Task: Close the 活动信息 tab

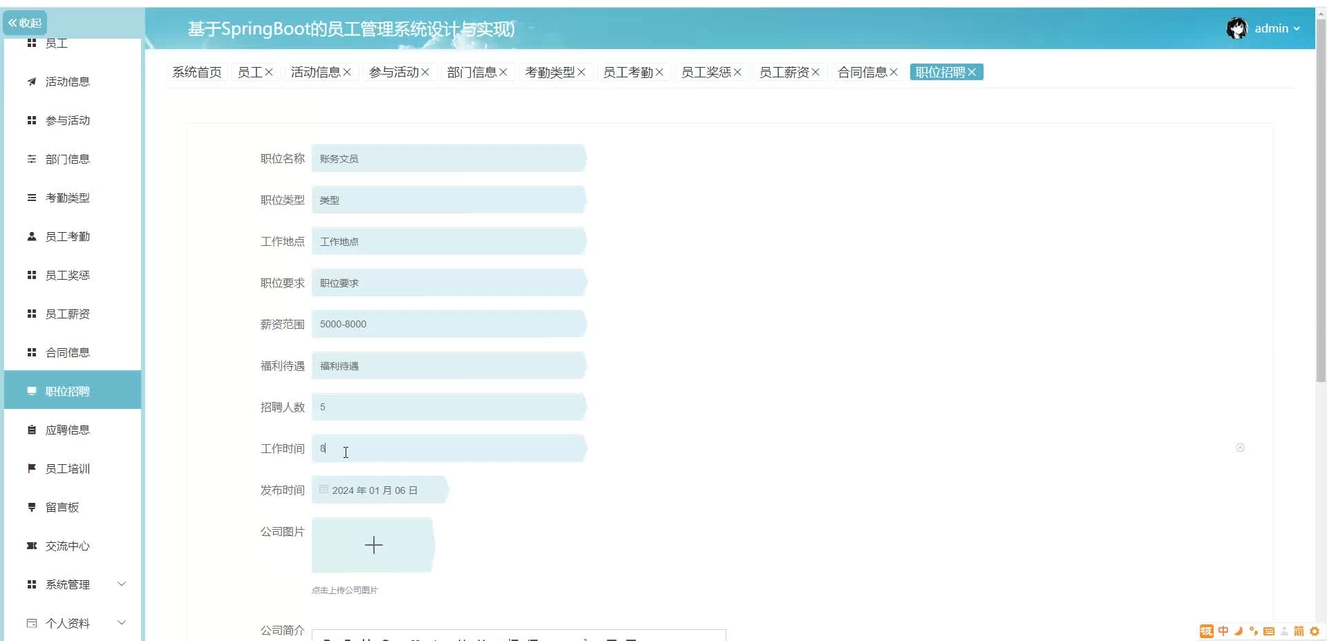Action: (x=347, y=72)
